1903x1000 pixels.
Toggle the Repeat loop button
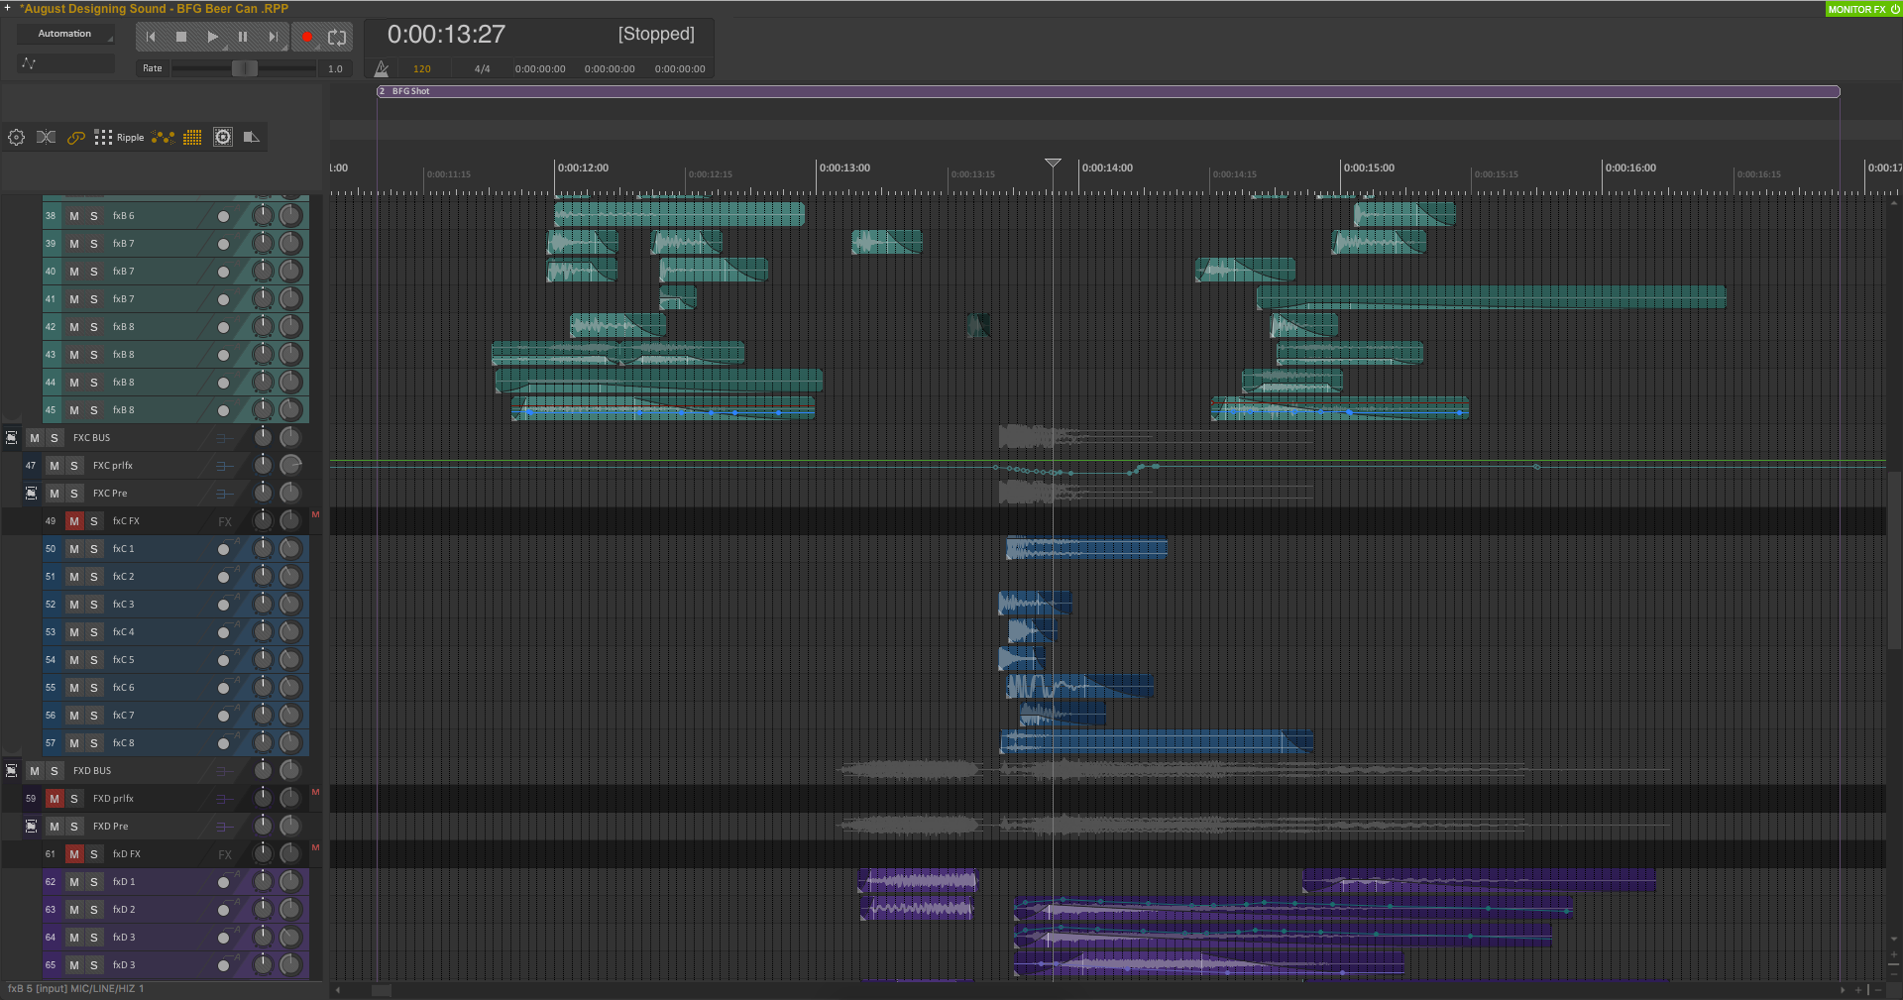click(337, 37)
